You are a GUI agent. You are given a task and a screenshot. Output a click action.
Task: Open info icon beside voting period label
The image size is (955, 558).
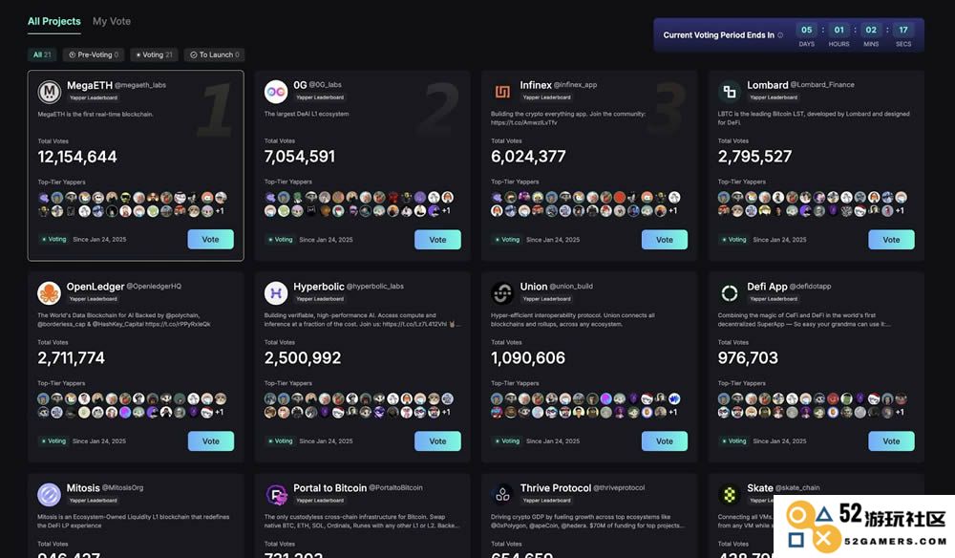point(780,35)
